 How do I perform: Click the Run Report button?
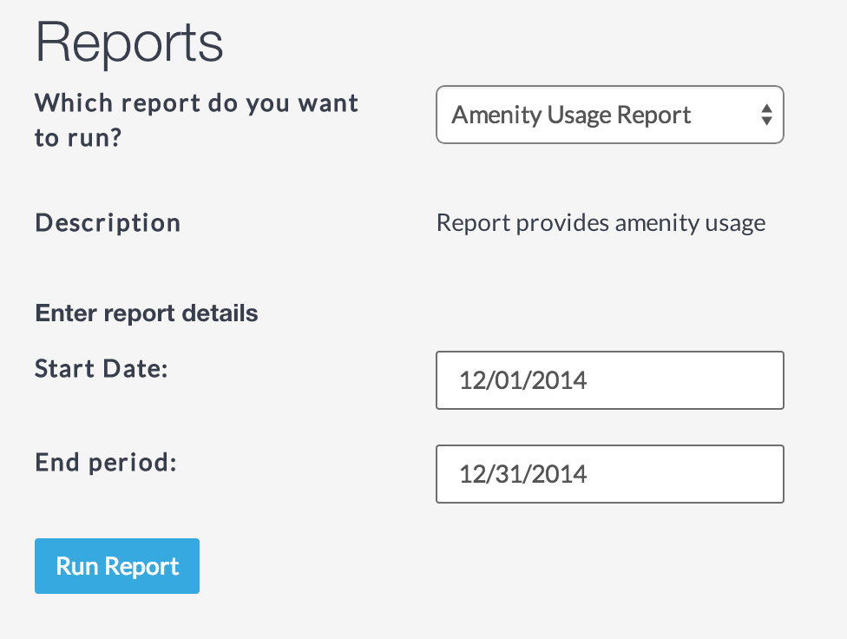click(117, 566)
